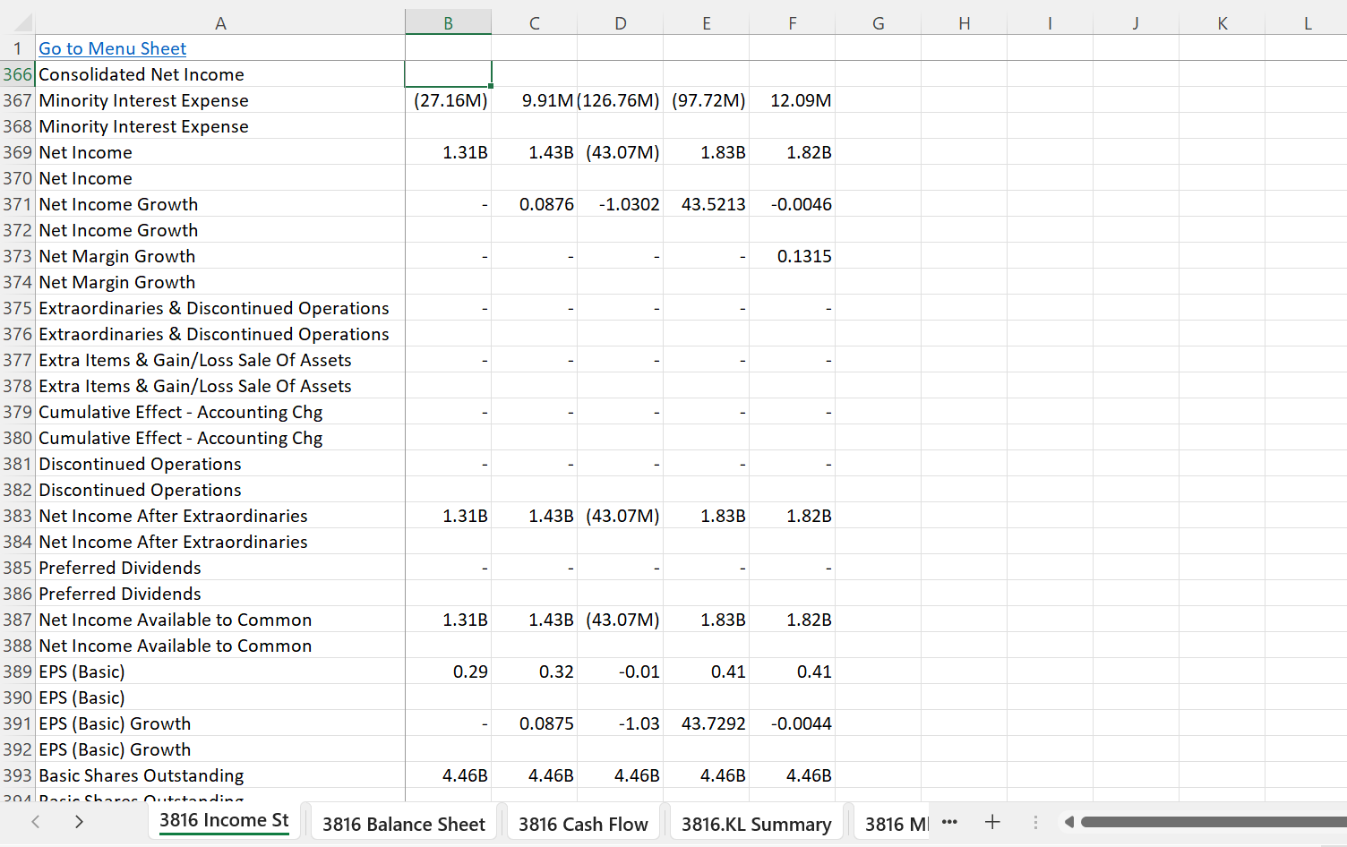1347x847 pixels.
Task: Switch to the 3816 Balance Sheet tab
Action: pos(403,823)
